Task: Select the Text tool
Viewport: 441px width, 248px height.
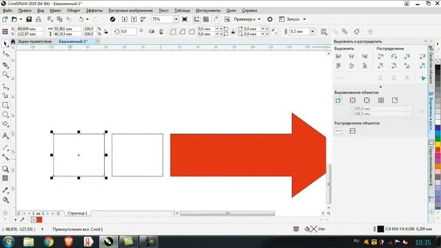Action: [5, 136]
